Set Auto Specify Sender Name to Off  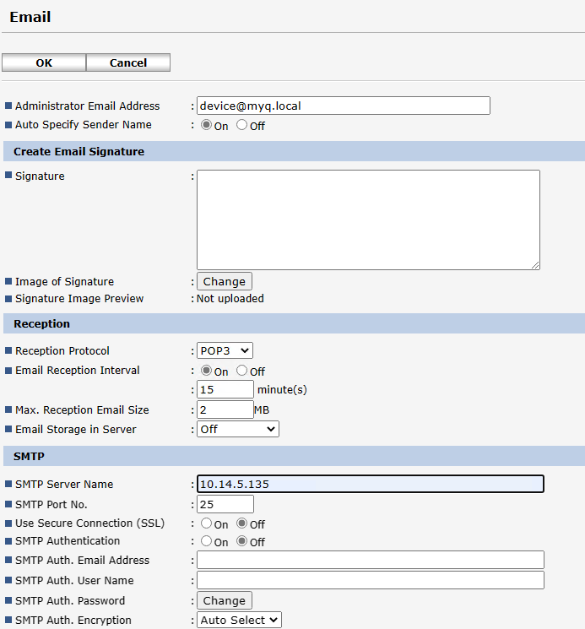point(242,125)
